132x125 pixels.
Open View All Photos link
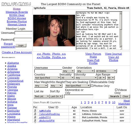click(x=113, y=59)
